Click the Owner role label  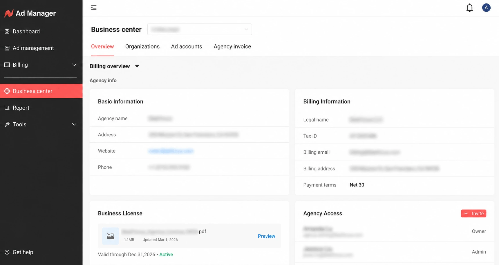tap(479, 231)
